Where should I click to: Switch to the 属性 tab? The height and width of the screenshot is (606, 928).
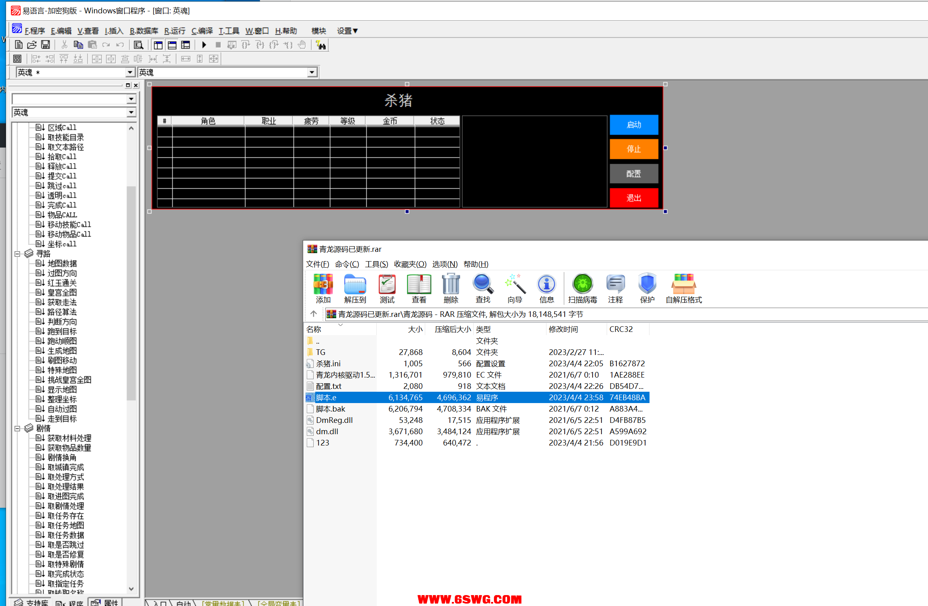pos(106,602)
